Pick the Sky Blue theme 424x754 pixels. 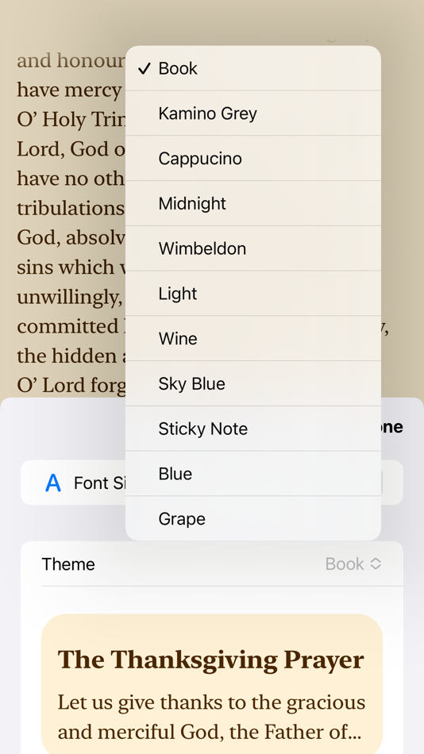tap(253, 383)
